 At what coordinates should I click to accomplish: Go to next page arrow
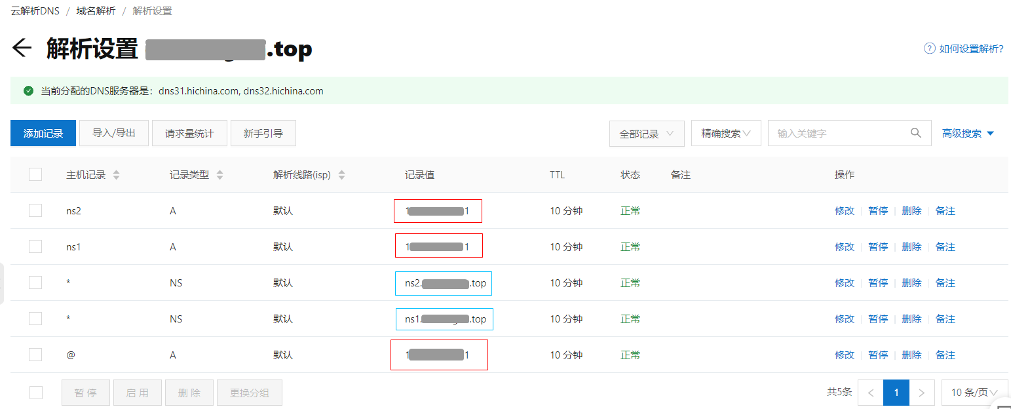click(921, 393)
